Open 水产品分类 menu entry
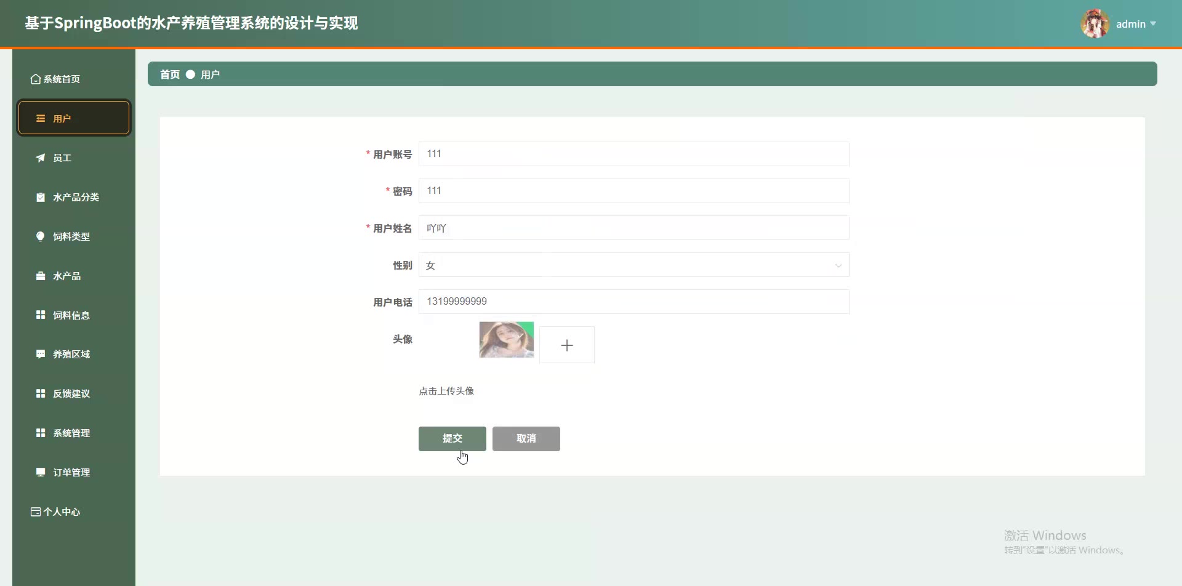The image size is (1182, 586). coord(74,197)
